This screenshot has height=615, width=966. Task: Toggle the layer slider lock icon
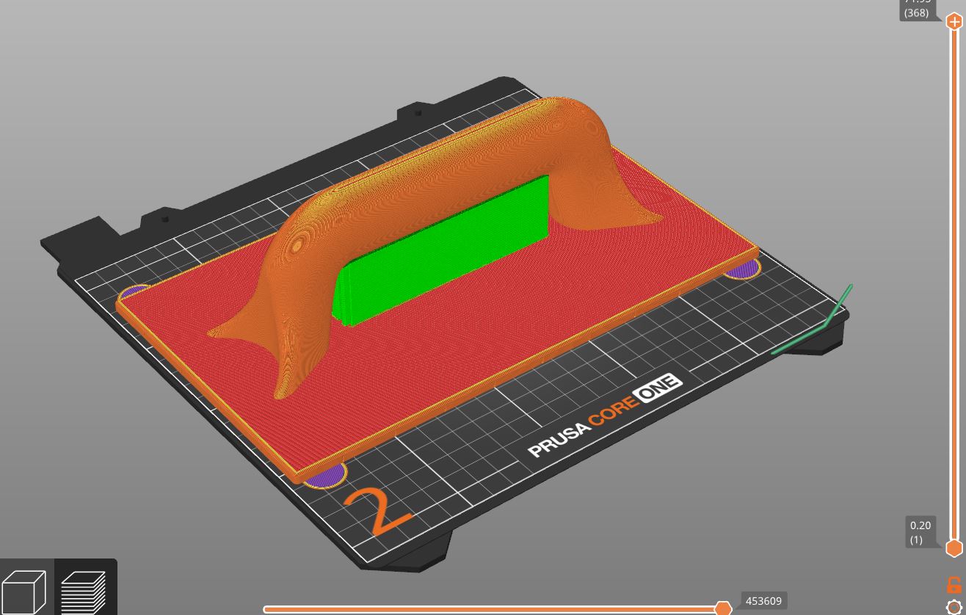click(954, 585)
